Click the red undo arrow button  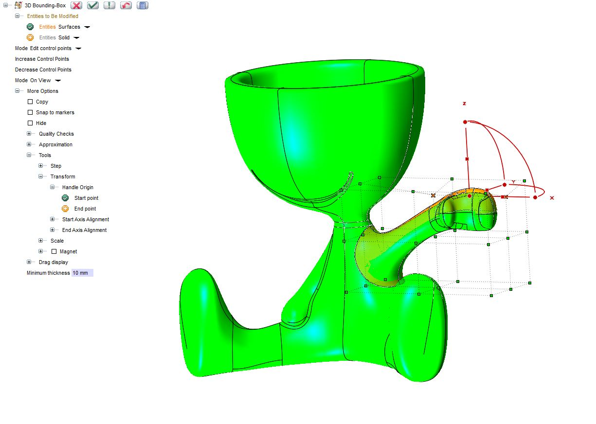coord(126,5)
